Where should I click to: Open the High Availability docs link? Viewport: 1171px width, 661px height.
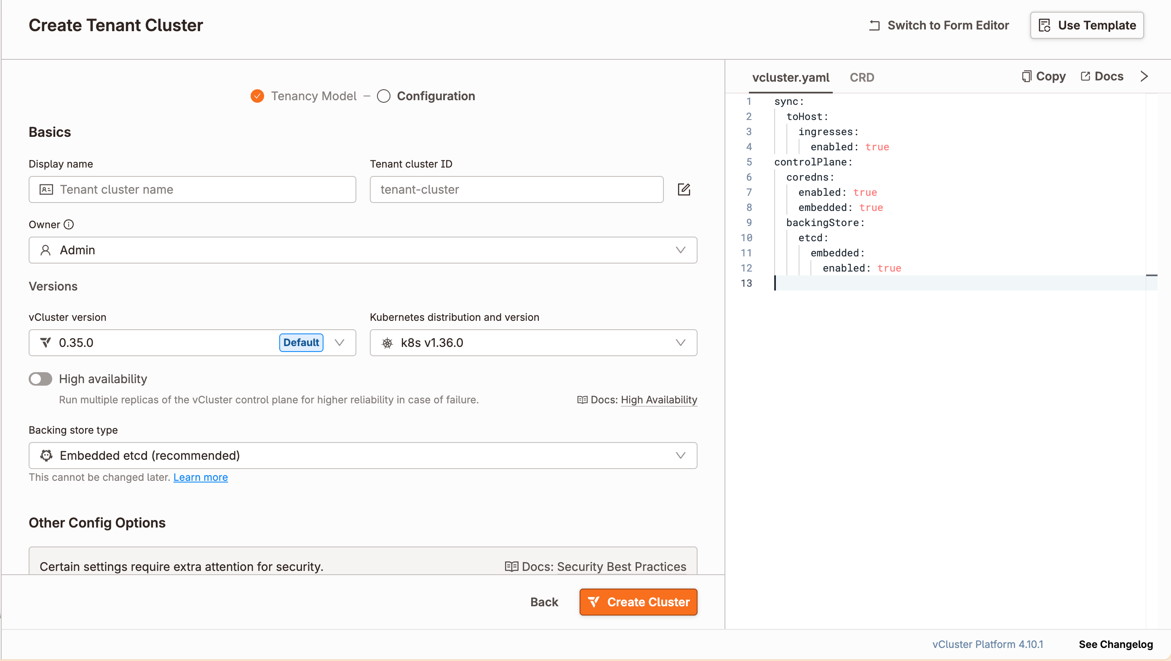coord(659,400)
